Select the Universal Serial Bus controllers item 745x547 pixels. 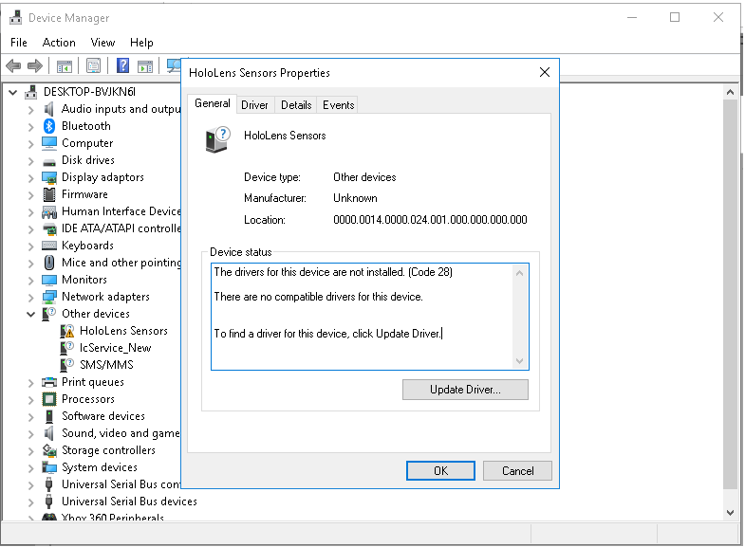121,484
